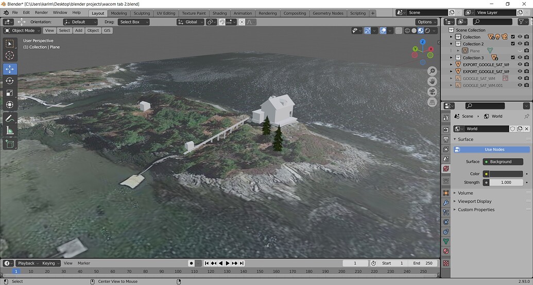533x285 pixels.
Task: Select the Add Cube tool
Action: (x=9, y=144)
